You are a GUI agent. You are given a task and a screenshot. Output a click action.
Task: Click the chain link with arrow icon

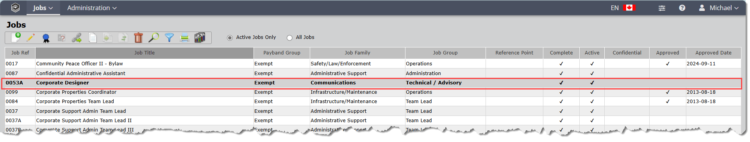(77, 38)
